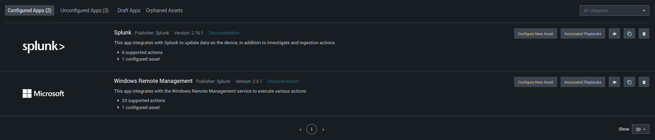Open the All categories dropdown
This screenshot has width=655, height=140.
(614, 10)
